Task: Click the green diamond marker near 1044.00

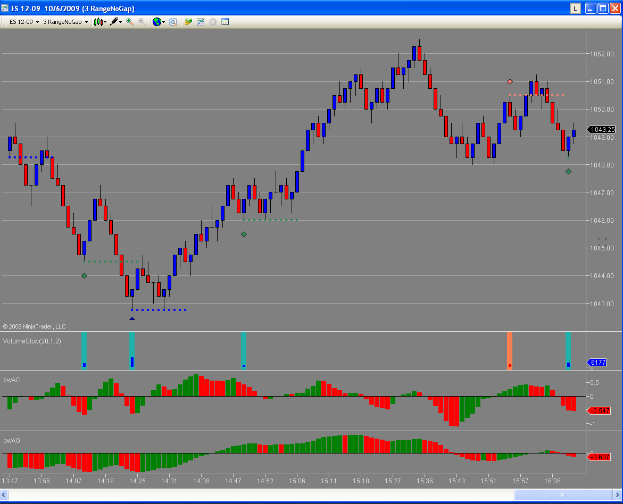Action: click(x=84, y=275)
